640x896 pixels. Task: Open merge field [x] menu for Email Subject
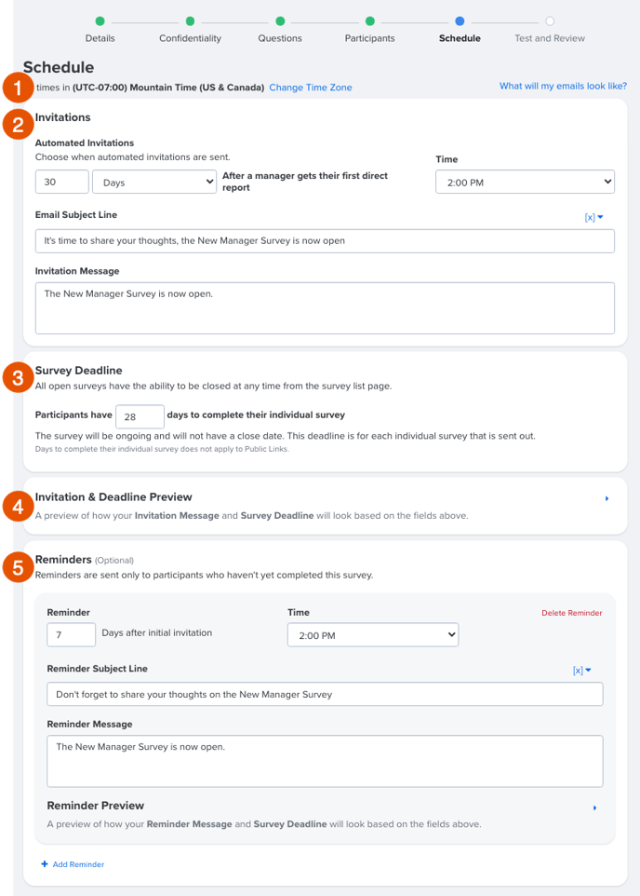click(x=594, y=217)
